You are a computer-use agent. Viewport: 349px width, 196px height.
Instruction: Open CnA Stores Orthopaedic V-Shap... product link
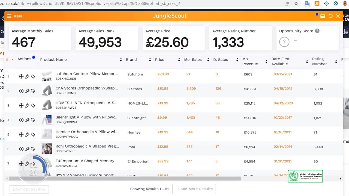pos(87,88)
